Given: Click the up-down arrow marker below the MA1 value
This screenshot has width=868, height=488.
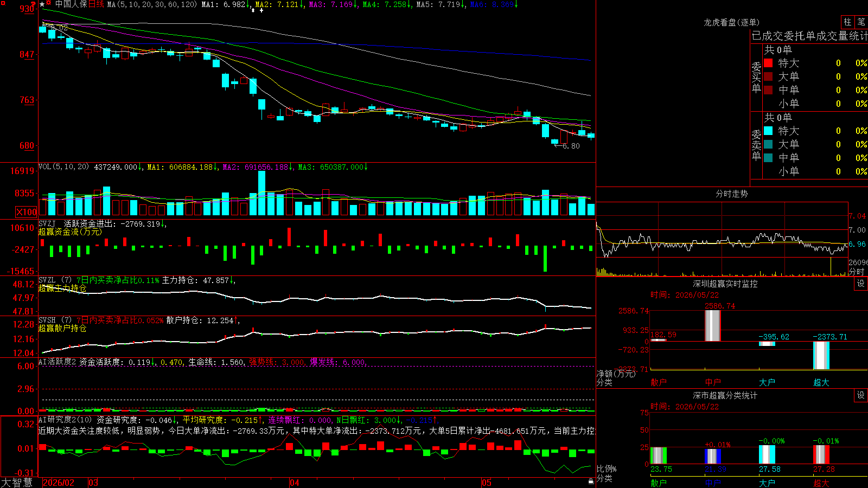Looking at the screenshot, I should click(252, 10).
